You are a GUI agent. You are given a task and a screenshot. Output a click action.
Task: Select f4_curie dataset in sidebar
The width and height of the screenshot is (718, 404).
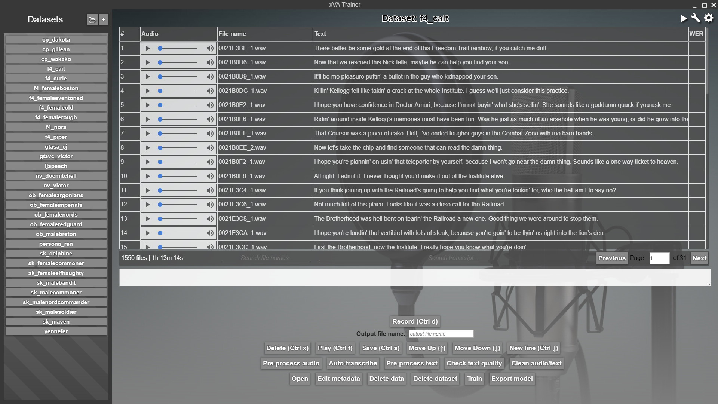[56, 79]
